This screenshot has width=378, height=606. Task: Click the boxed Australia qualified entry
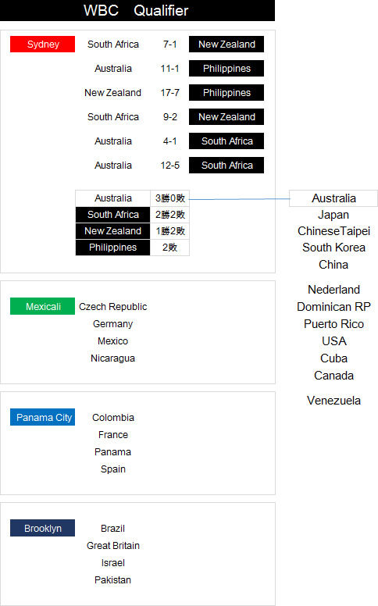[x=333, y=198]
